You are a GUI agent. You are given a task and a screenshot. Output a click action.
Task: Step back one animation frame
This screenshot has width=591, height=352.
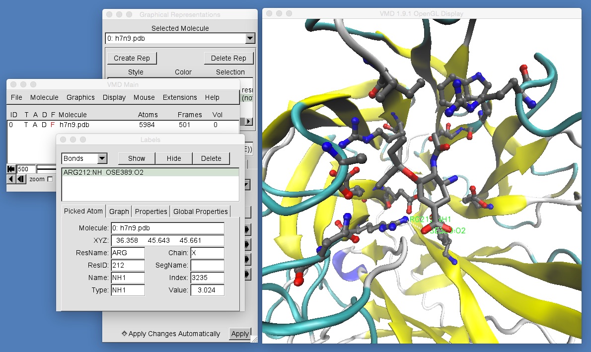click(21, 179)
